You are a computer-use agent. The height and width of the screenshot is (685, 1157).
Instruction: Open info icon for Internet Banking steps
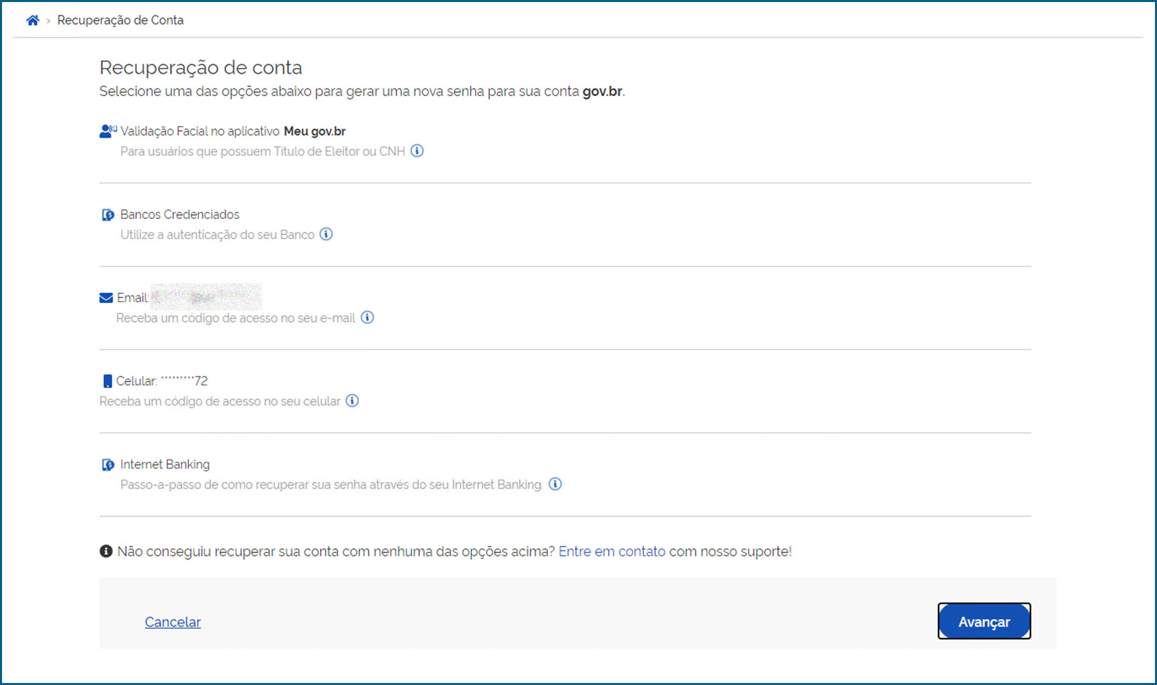pyautogui.click(x=555, y=484)
